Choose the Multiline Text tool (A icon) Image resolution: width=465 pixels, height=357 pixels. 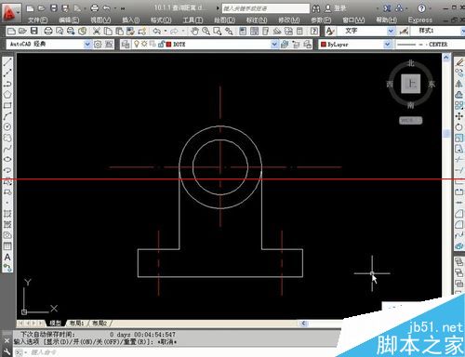click(7, 257)
